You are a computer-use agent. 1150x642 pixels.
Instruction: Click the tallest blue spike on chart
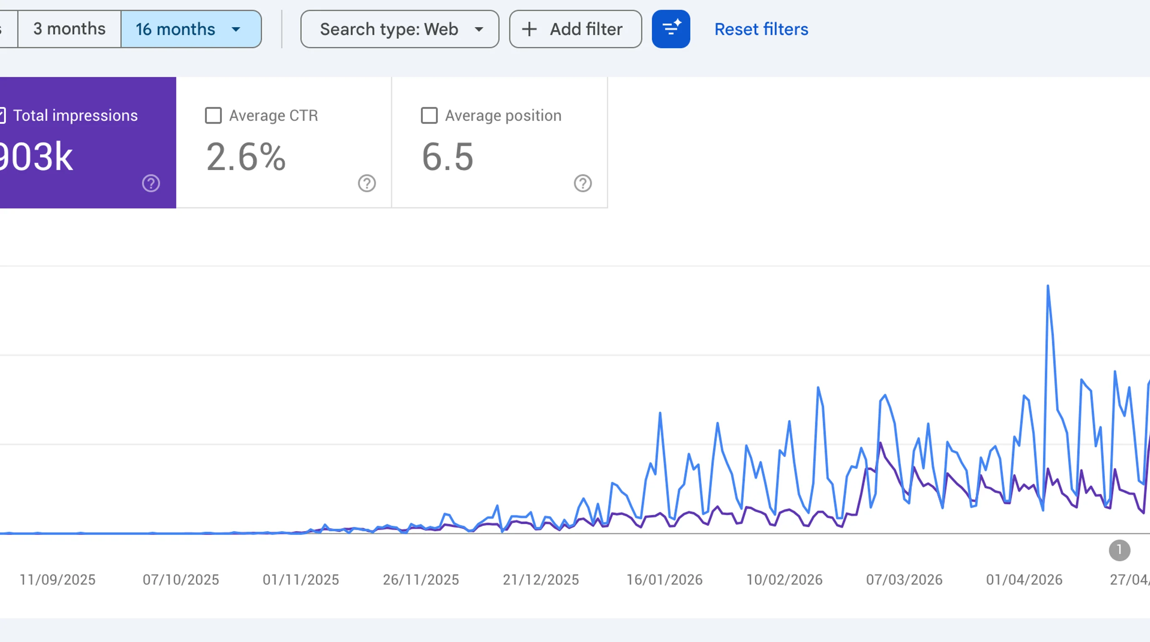(x=1048, y=287)
